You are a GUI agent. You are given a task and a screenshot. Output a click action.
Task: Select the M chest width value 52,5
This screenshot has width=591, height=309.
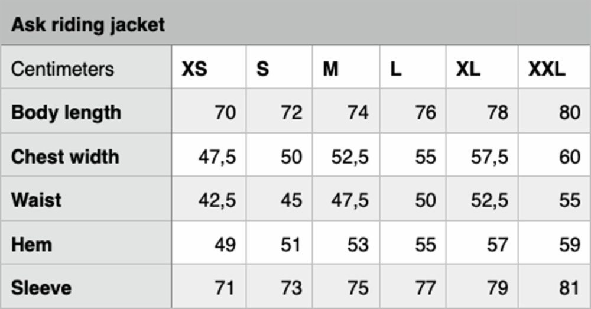pyautogui.click(x=350, y=157)
